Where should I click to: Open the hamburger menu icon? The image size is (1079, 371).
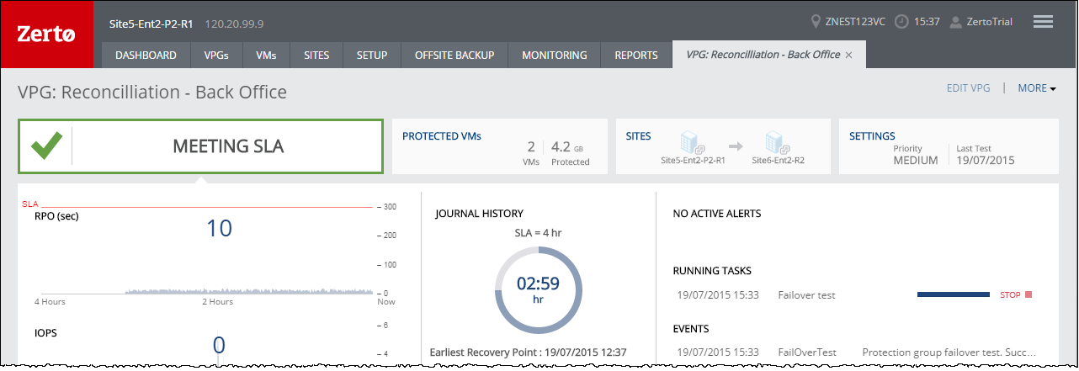[1043, 22]
